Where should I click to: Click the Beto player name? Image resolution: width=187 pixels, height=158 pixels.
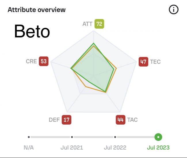coord(32,31)
